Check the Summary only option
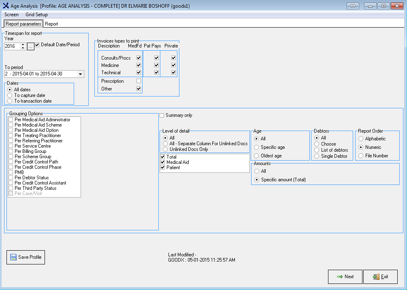The width and height of the screenshot is (407, 290). point(162,115)
